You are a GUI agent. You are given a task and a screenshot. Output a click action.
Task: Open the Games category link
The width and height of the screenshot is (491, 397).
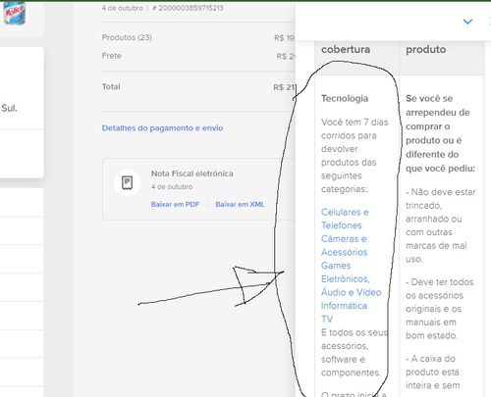pos(336,266)
